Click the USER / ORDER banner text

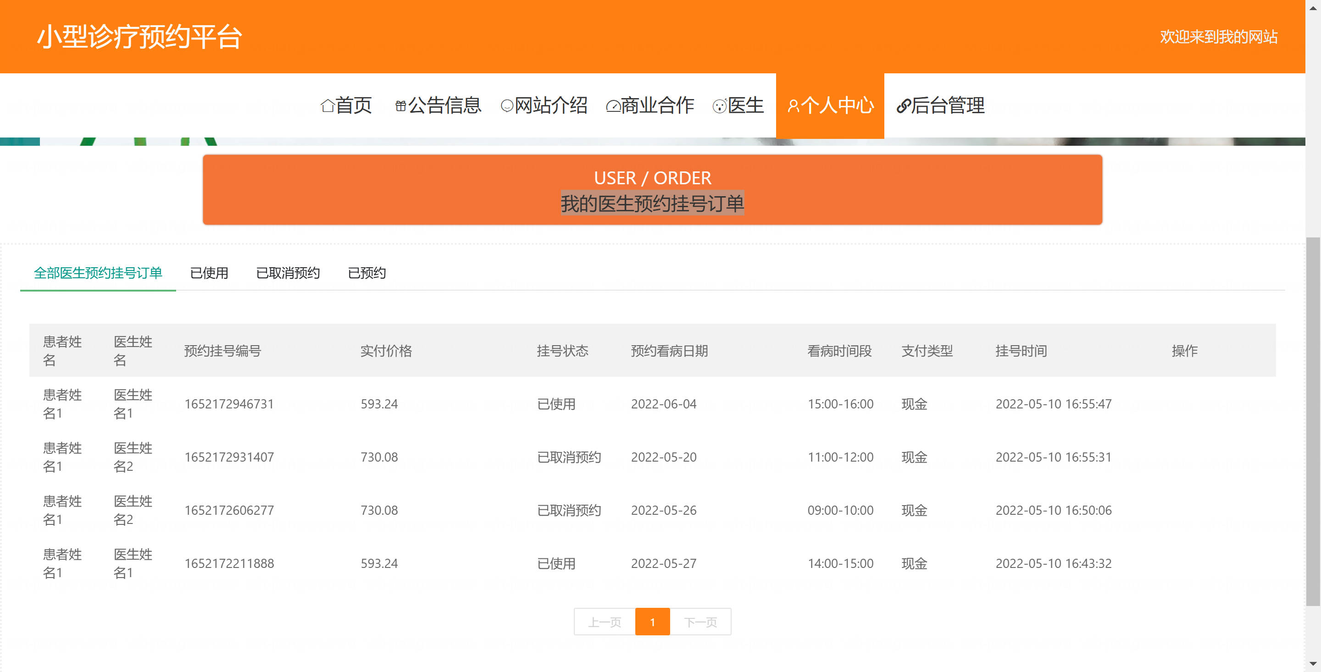652,178
